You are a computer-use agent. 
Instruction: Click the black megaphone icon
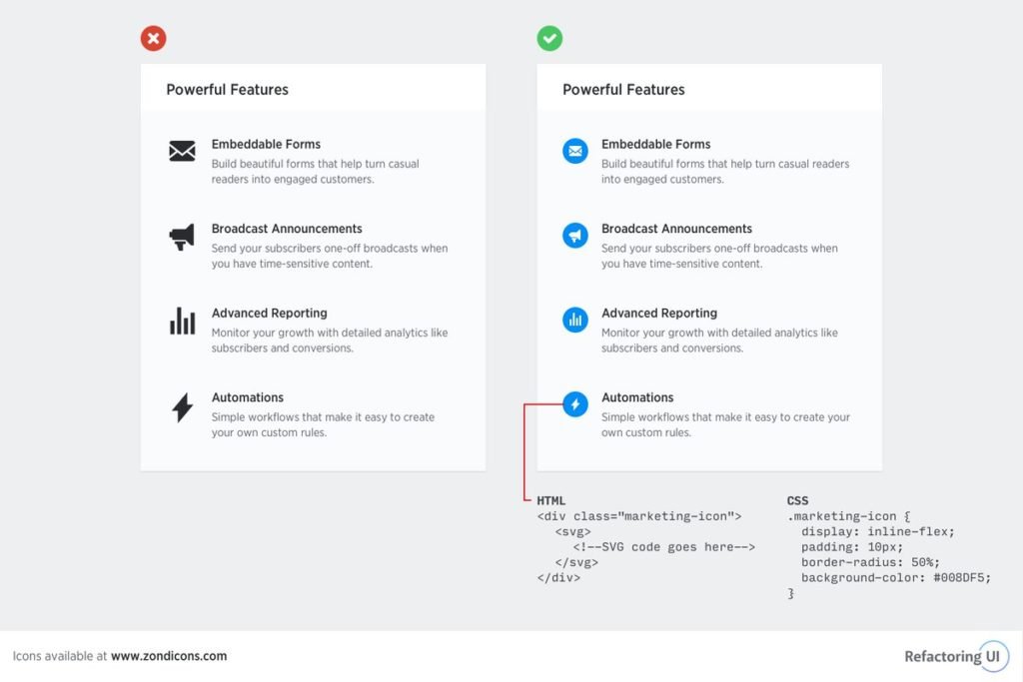click(x=182, y=237)
